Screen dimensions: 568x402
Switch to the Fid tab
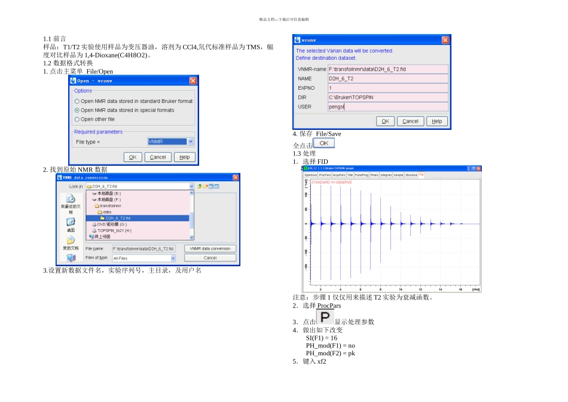[x=422, y=175]
